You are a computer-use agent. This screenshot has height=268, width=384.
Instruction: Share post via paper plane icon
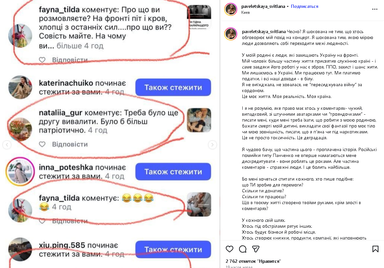point(256,249)
